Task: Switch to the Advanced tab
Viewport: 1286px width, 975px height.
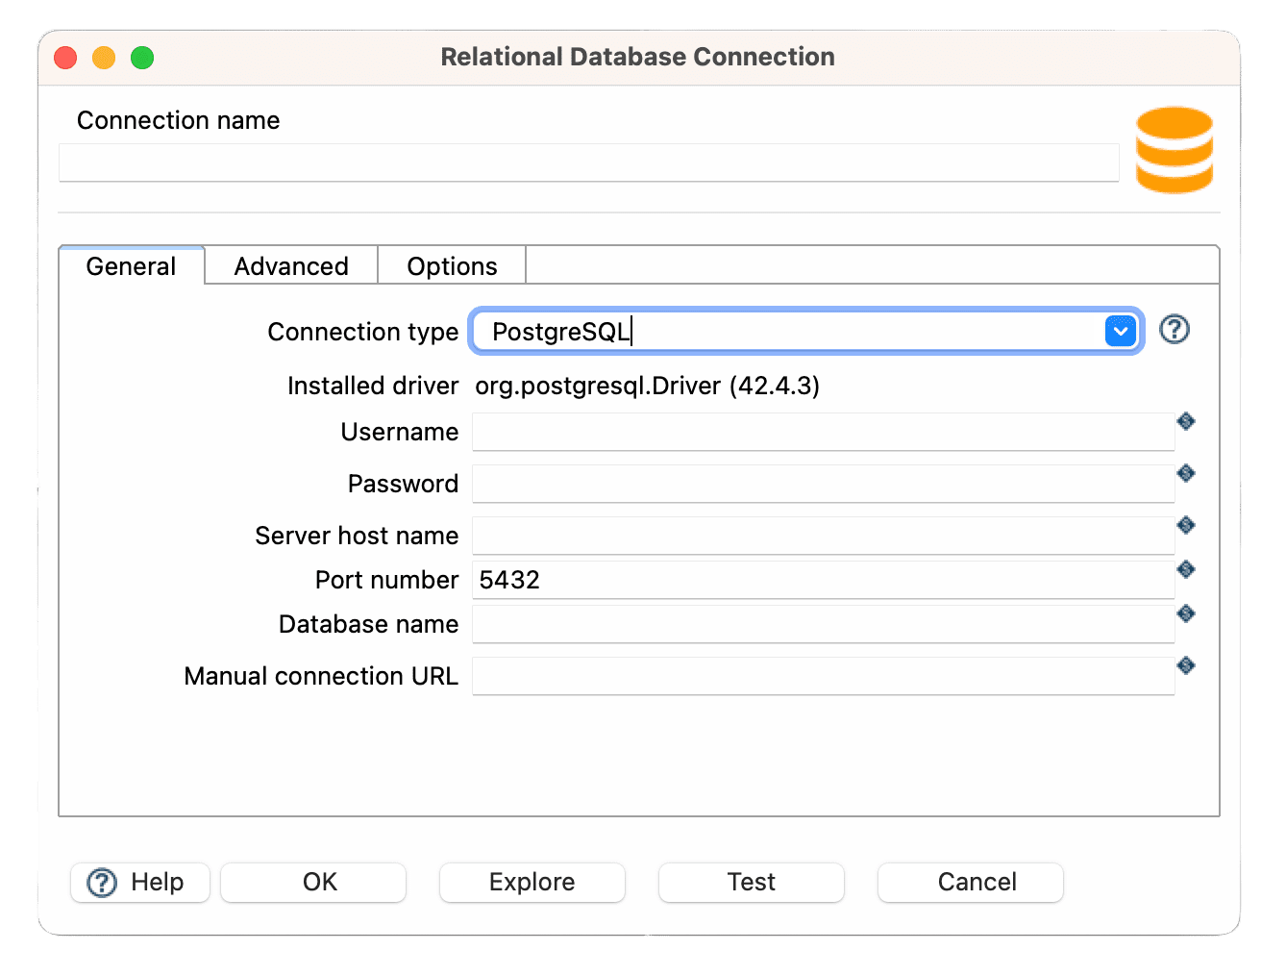Action: point(291,266)
